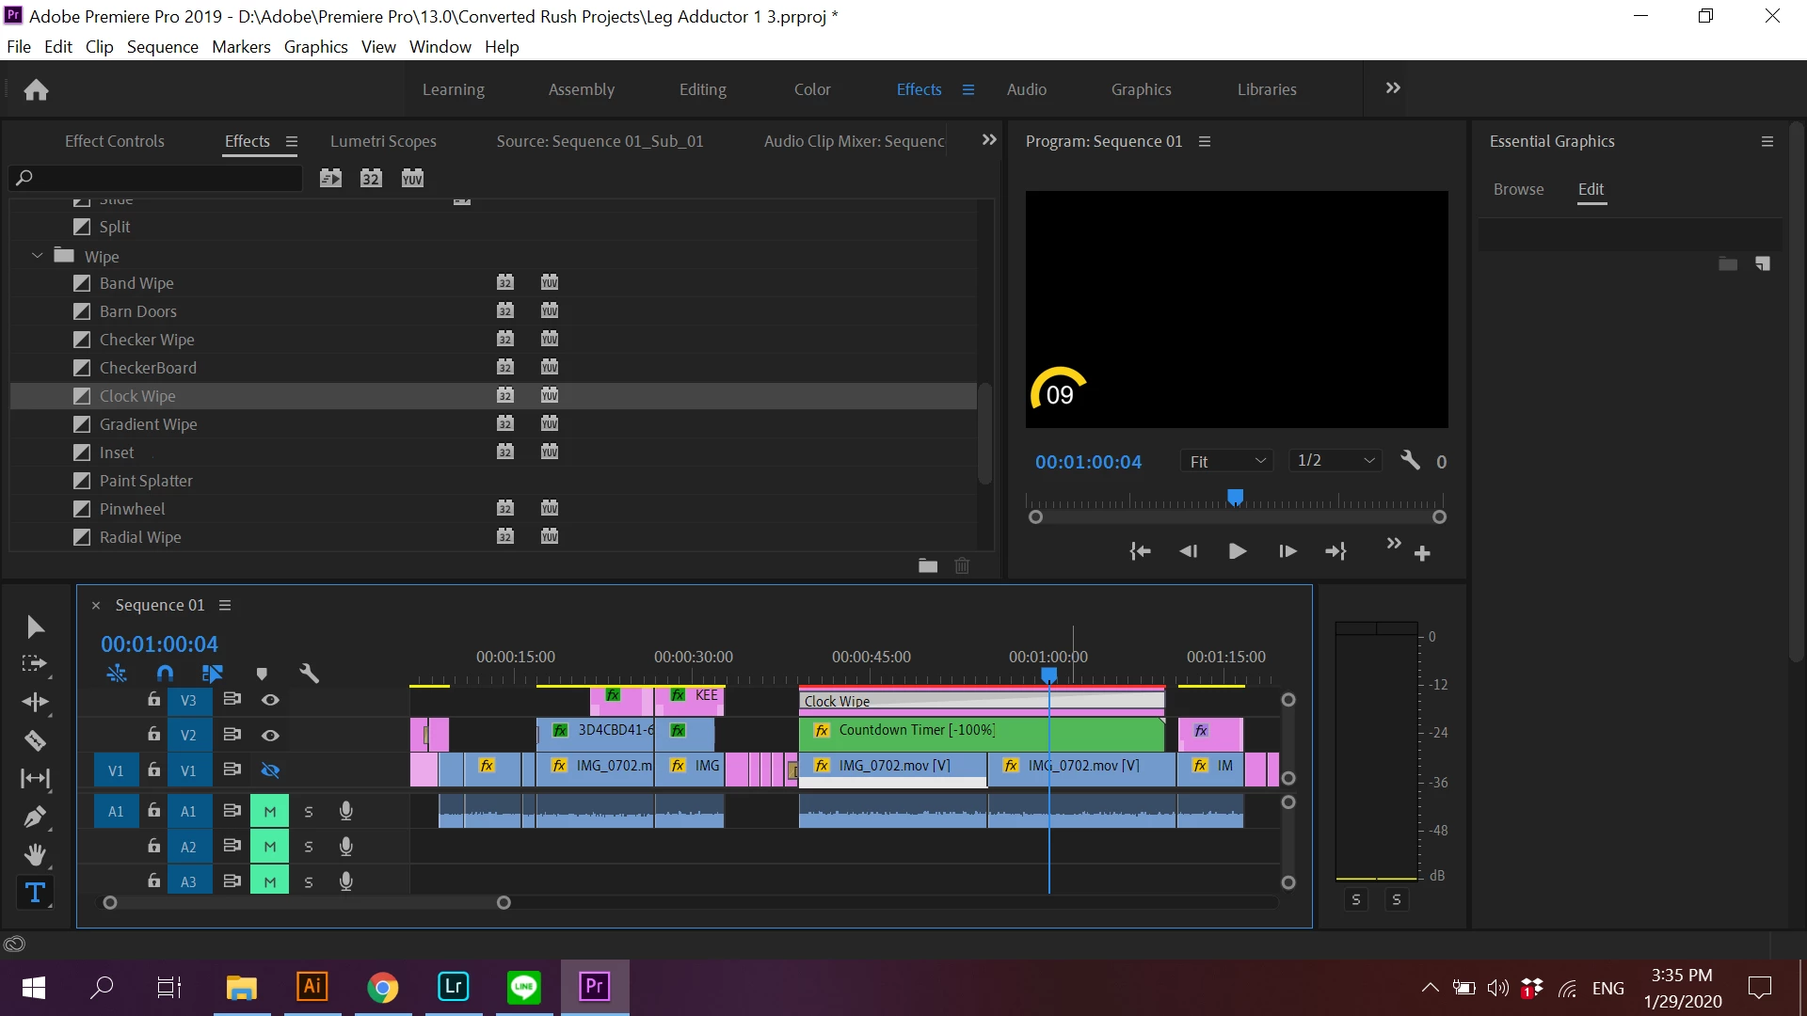This screenshot has height=1016, width=1807.
Task: Select the Type tool
Action: click(x=35, y=893)
